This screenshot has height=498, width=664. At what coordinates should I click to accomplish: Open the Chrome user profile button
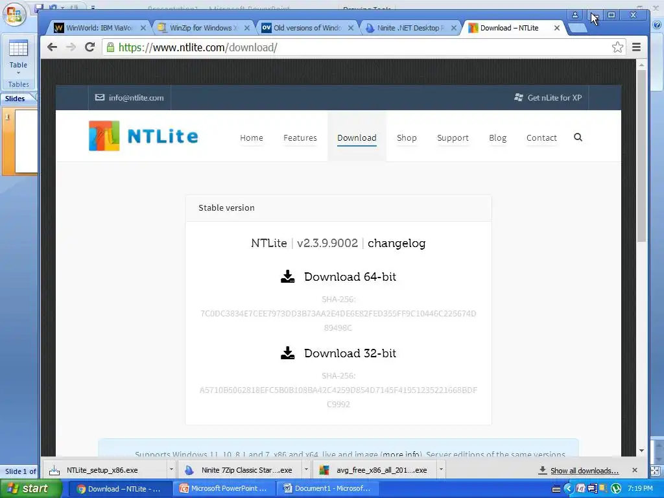tap(575, 16)
